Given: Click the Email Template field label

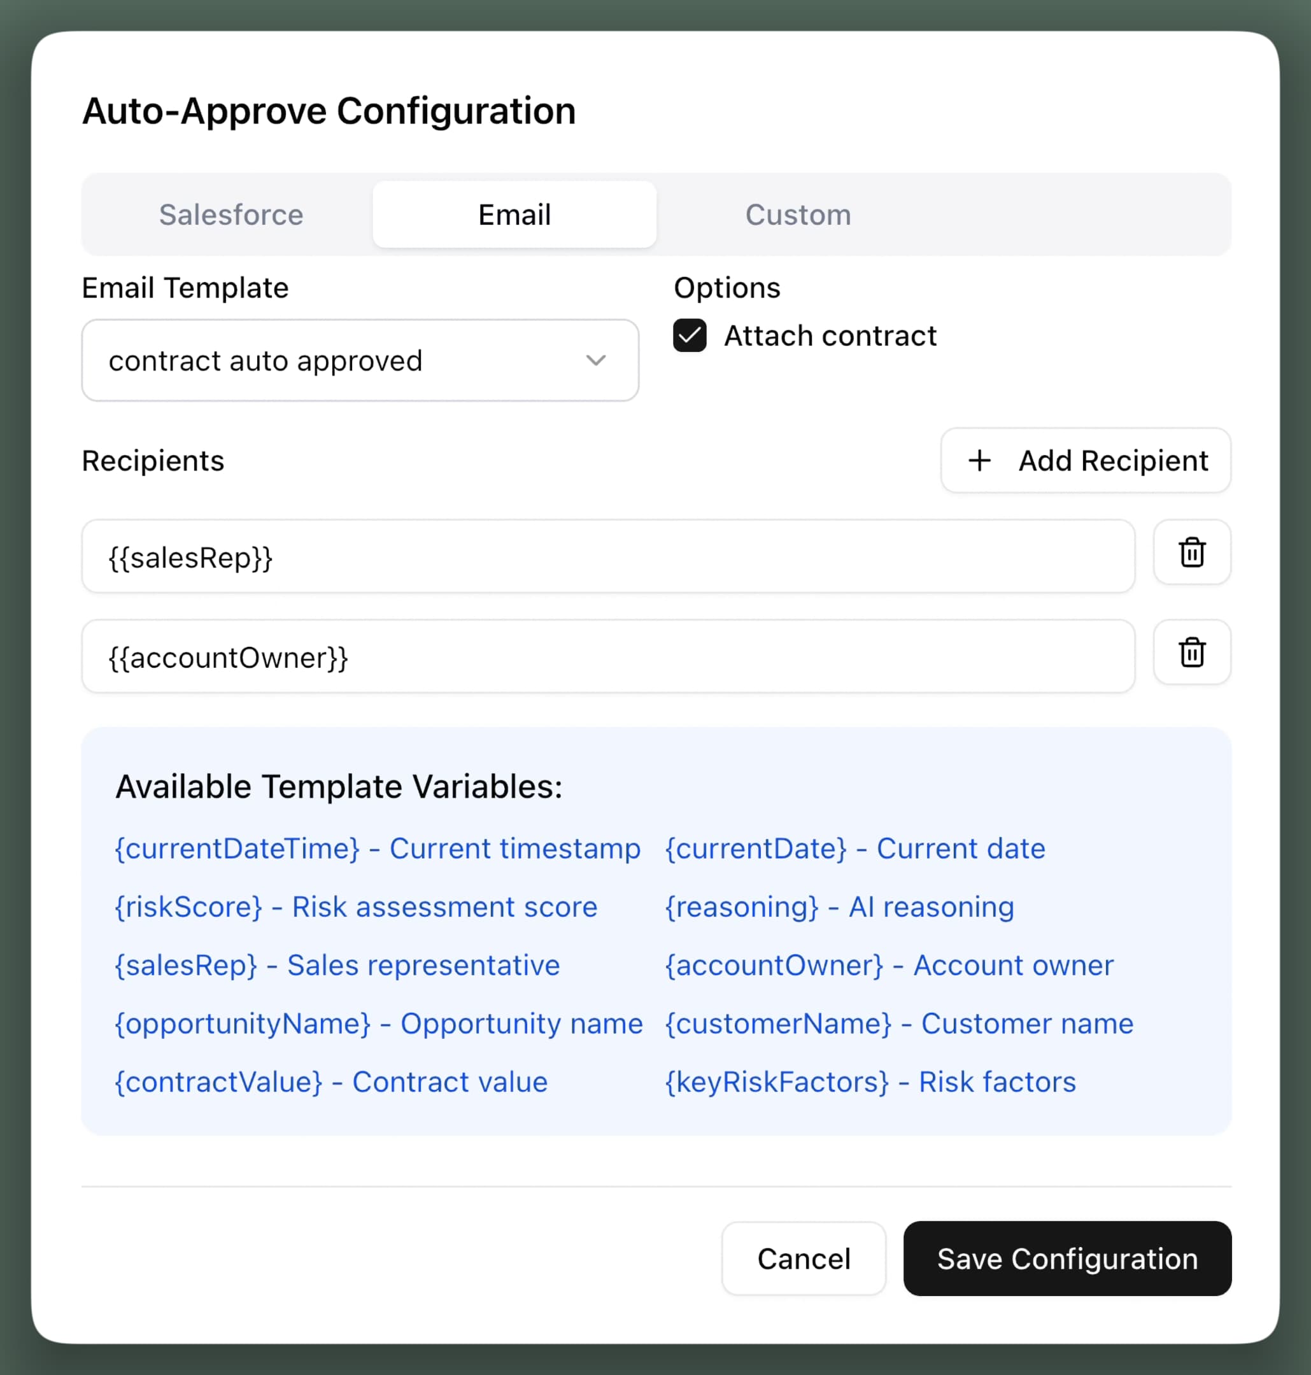Looking at the screenshot, I should [185, 288].
